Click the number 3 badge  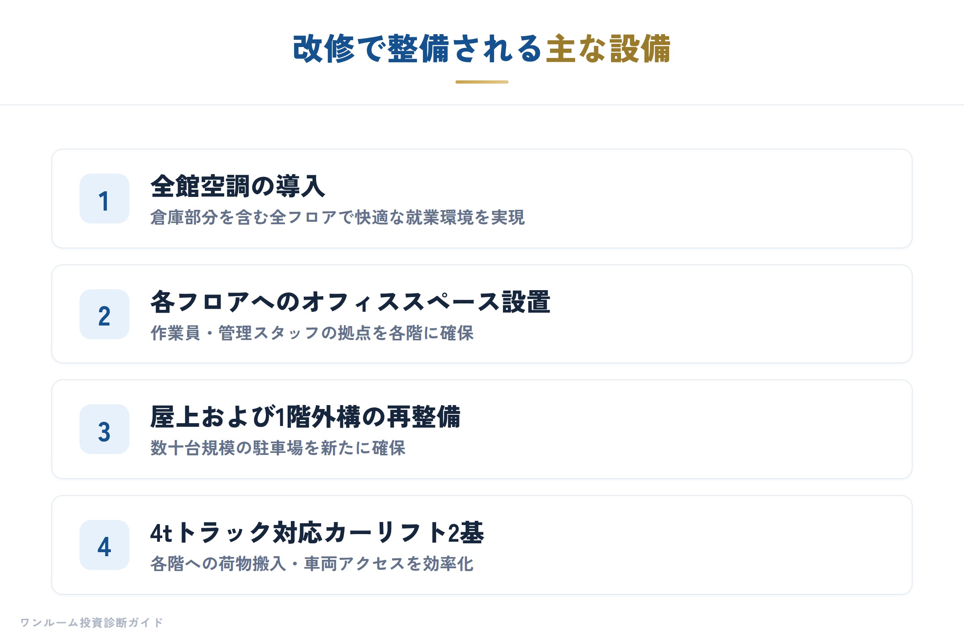[104, 429]
